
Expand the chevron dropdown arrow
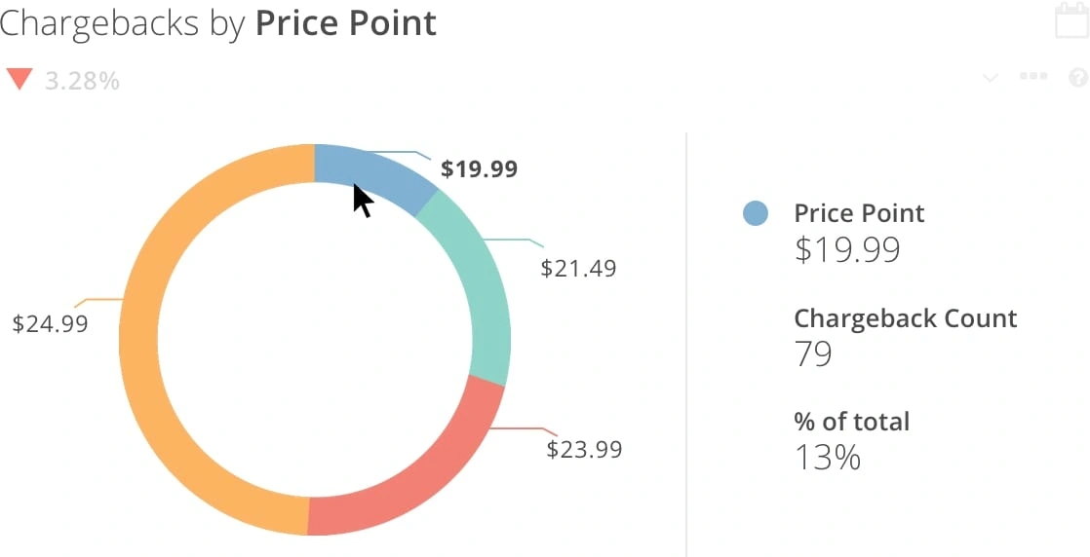[x=991, y=78]
